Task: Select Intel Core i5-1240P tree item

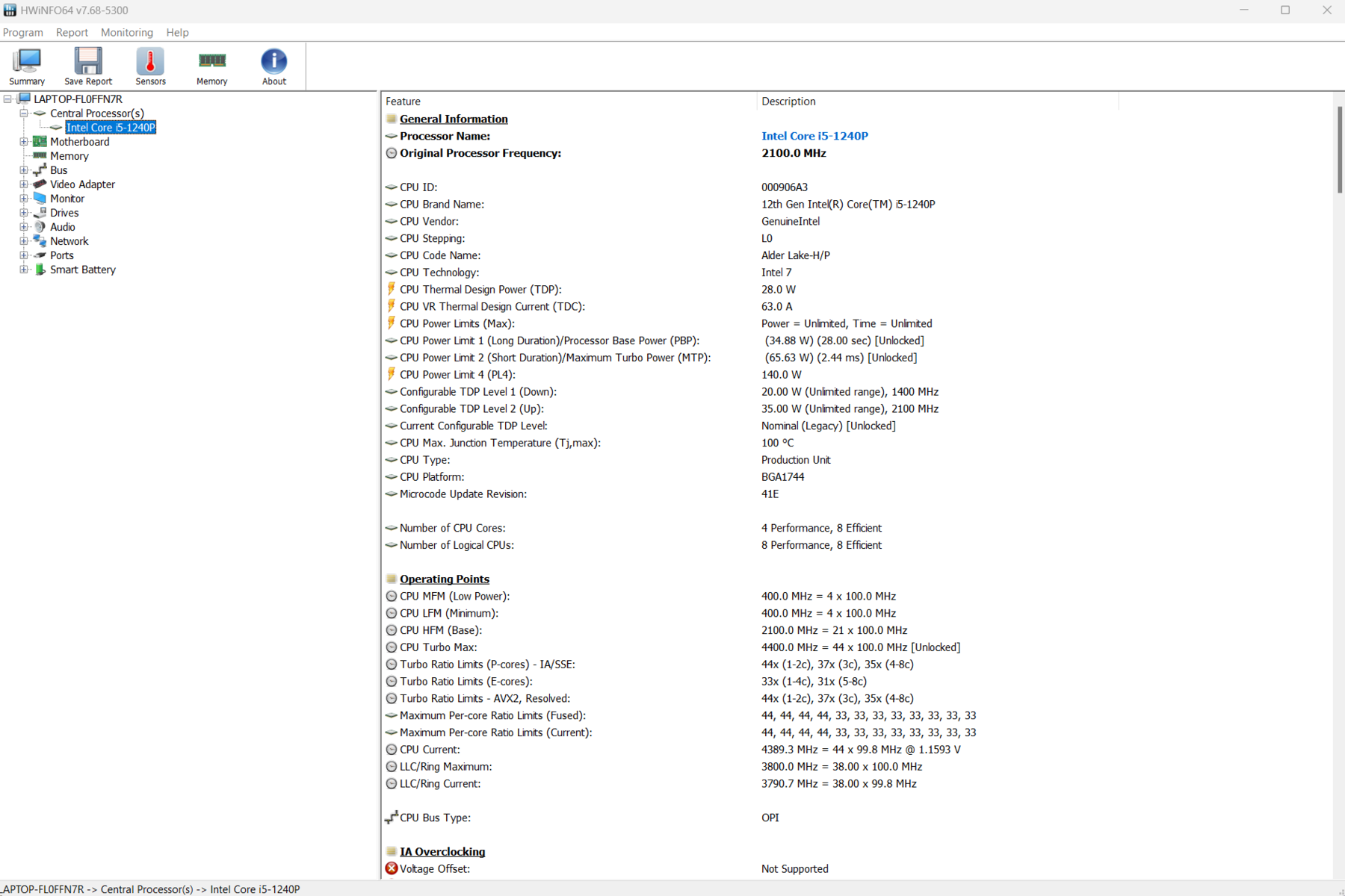Action: click(x=111, y=128)
